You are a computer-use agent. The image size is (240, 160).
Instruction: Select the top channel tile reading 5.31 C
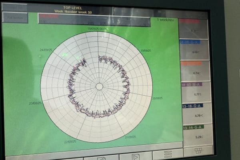click(193, 28)
